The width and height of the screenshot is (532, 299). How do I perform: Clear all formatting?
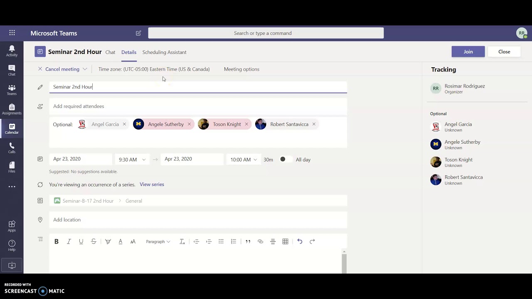point(182,241)
